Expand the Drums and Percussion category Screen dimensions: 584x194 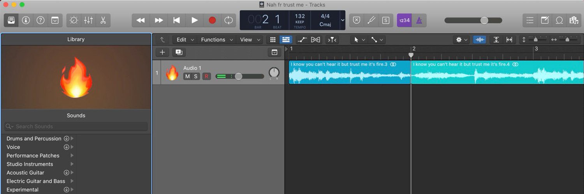pos(72,138)
